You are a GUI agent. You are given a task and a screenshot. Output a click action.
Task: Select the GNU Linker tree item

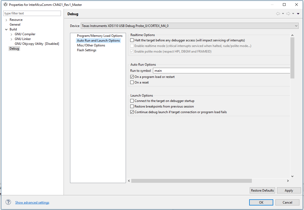[23, 39]
